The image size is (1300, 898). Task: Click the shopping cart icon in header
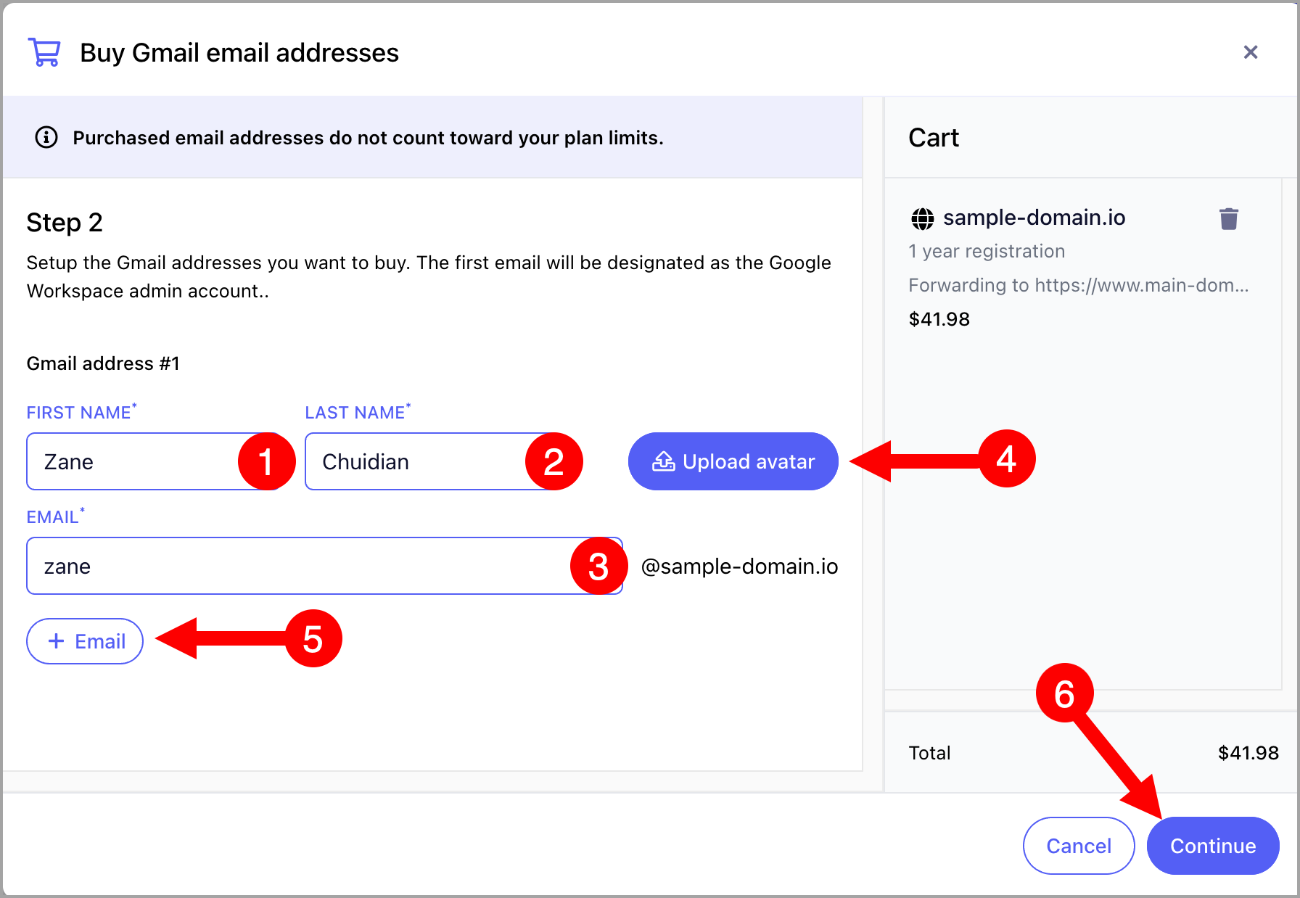click(44, 52)
